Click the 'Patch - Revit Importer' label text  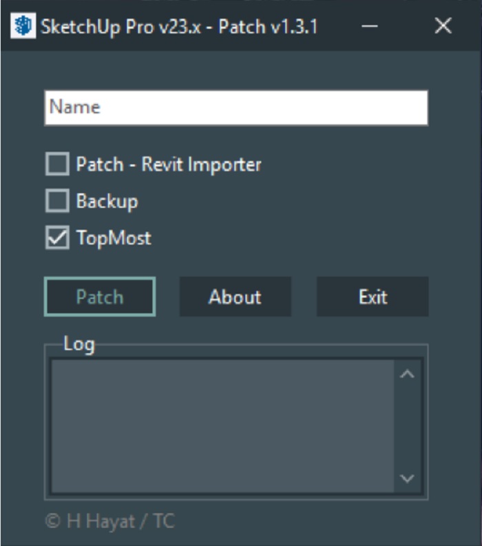(169, 165)
